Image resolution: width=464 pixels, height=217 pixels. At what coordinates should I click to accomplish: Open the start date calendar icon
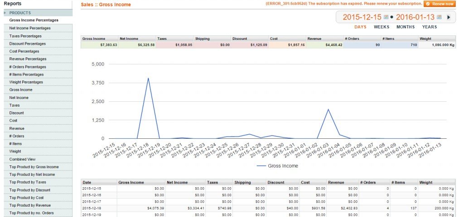click(386, 18)
